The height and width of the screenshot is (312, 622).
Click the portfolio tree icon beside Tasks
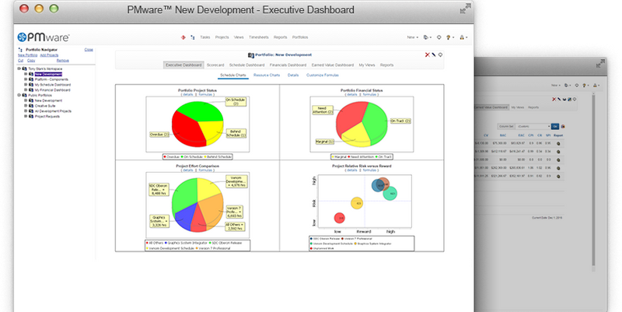(x=192, y=37)
